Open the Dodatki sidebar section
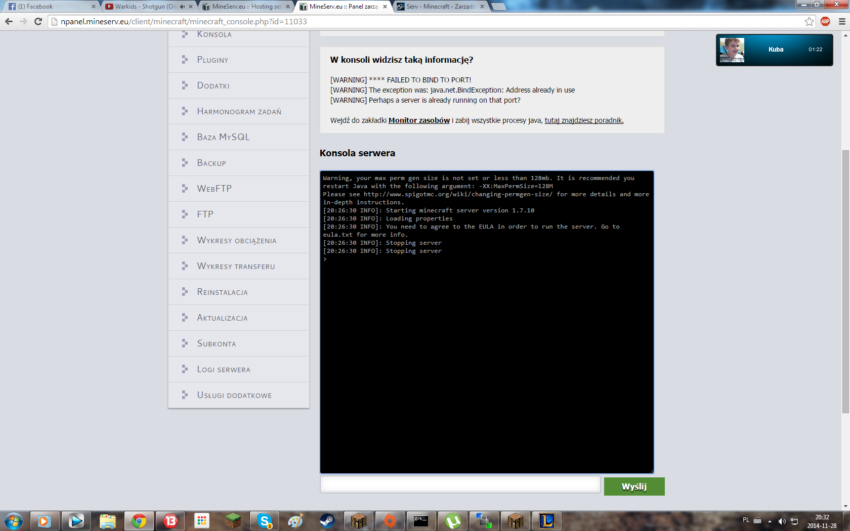850x531 pixels. click(x=239, y=85)
